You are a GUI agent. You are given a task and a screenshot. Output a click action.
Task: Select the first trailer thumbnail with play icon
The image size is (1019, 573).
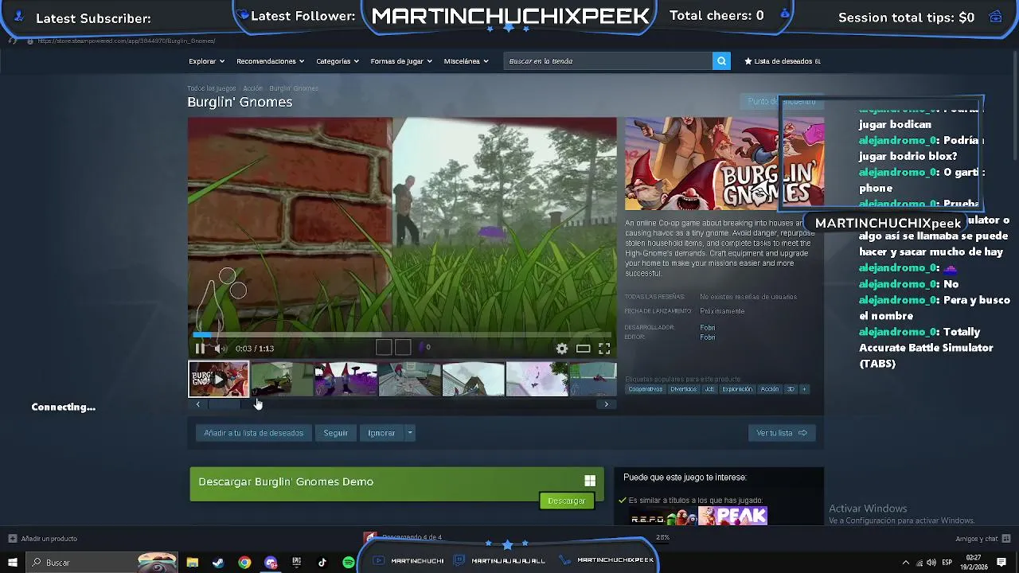218,379
